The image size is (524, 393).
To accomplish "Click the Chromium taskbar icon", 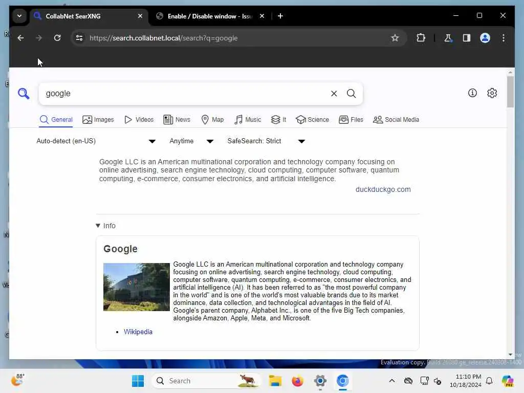I will click(342, 381).
